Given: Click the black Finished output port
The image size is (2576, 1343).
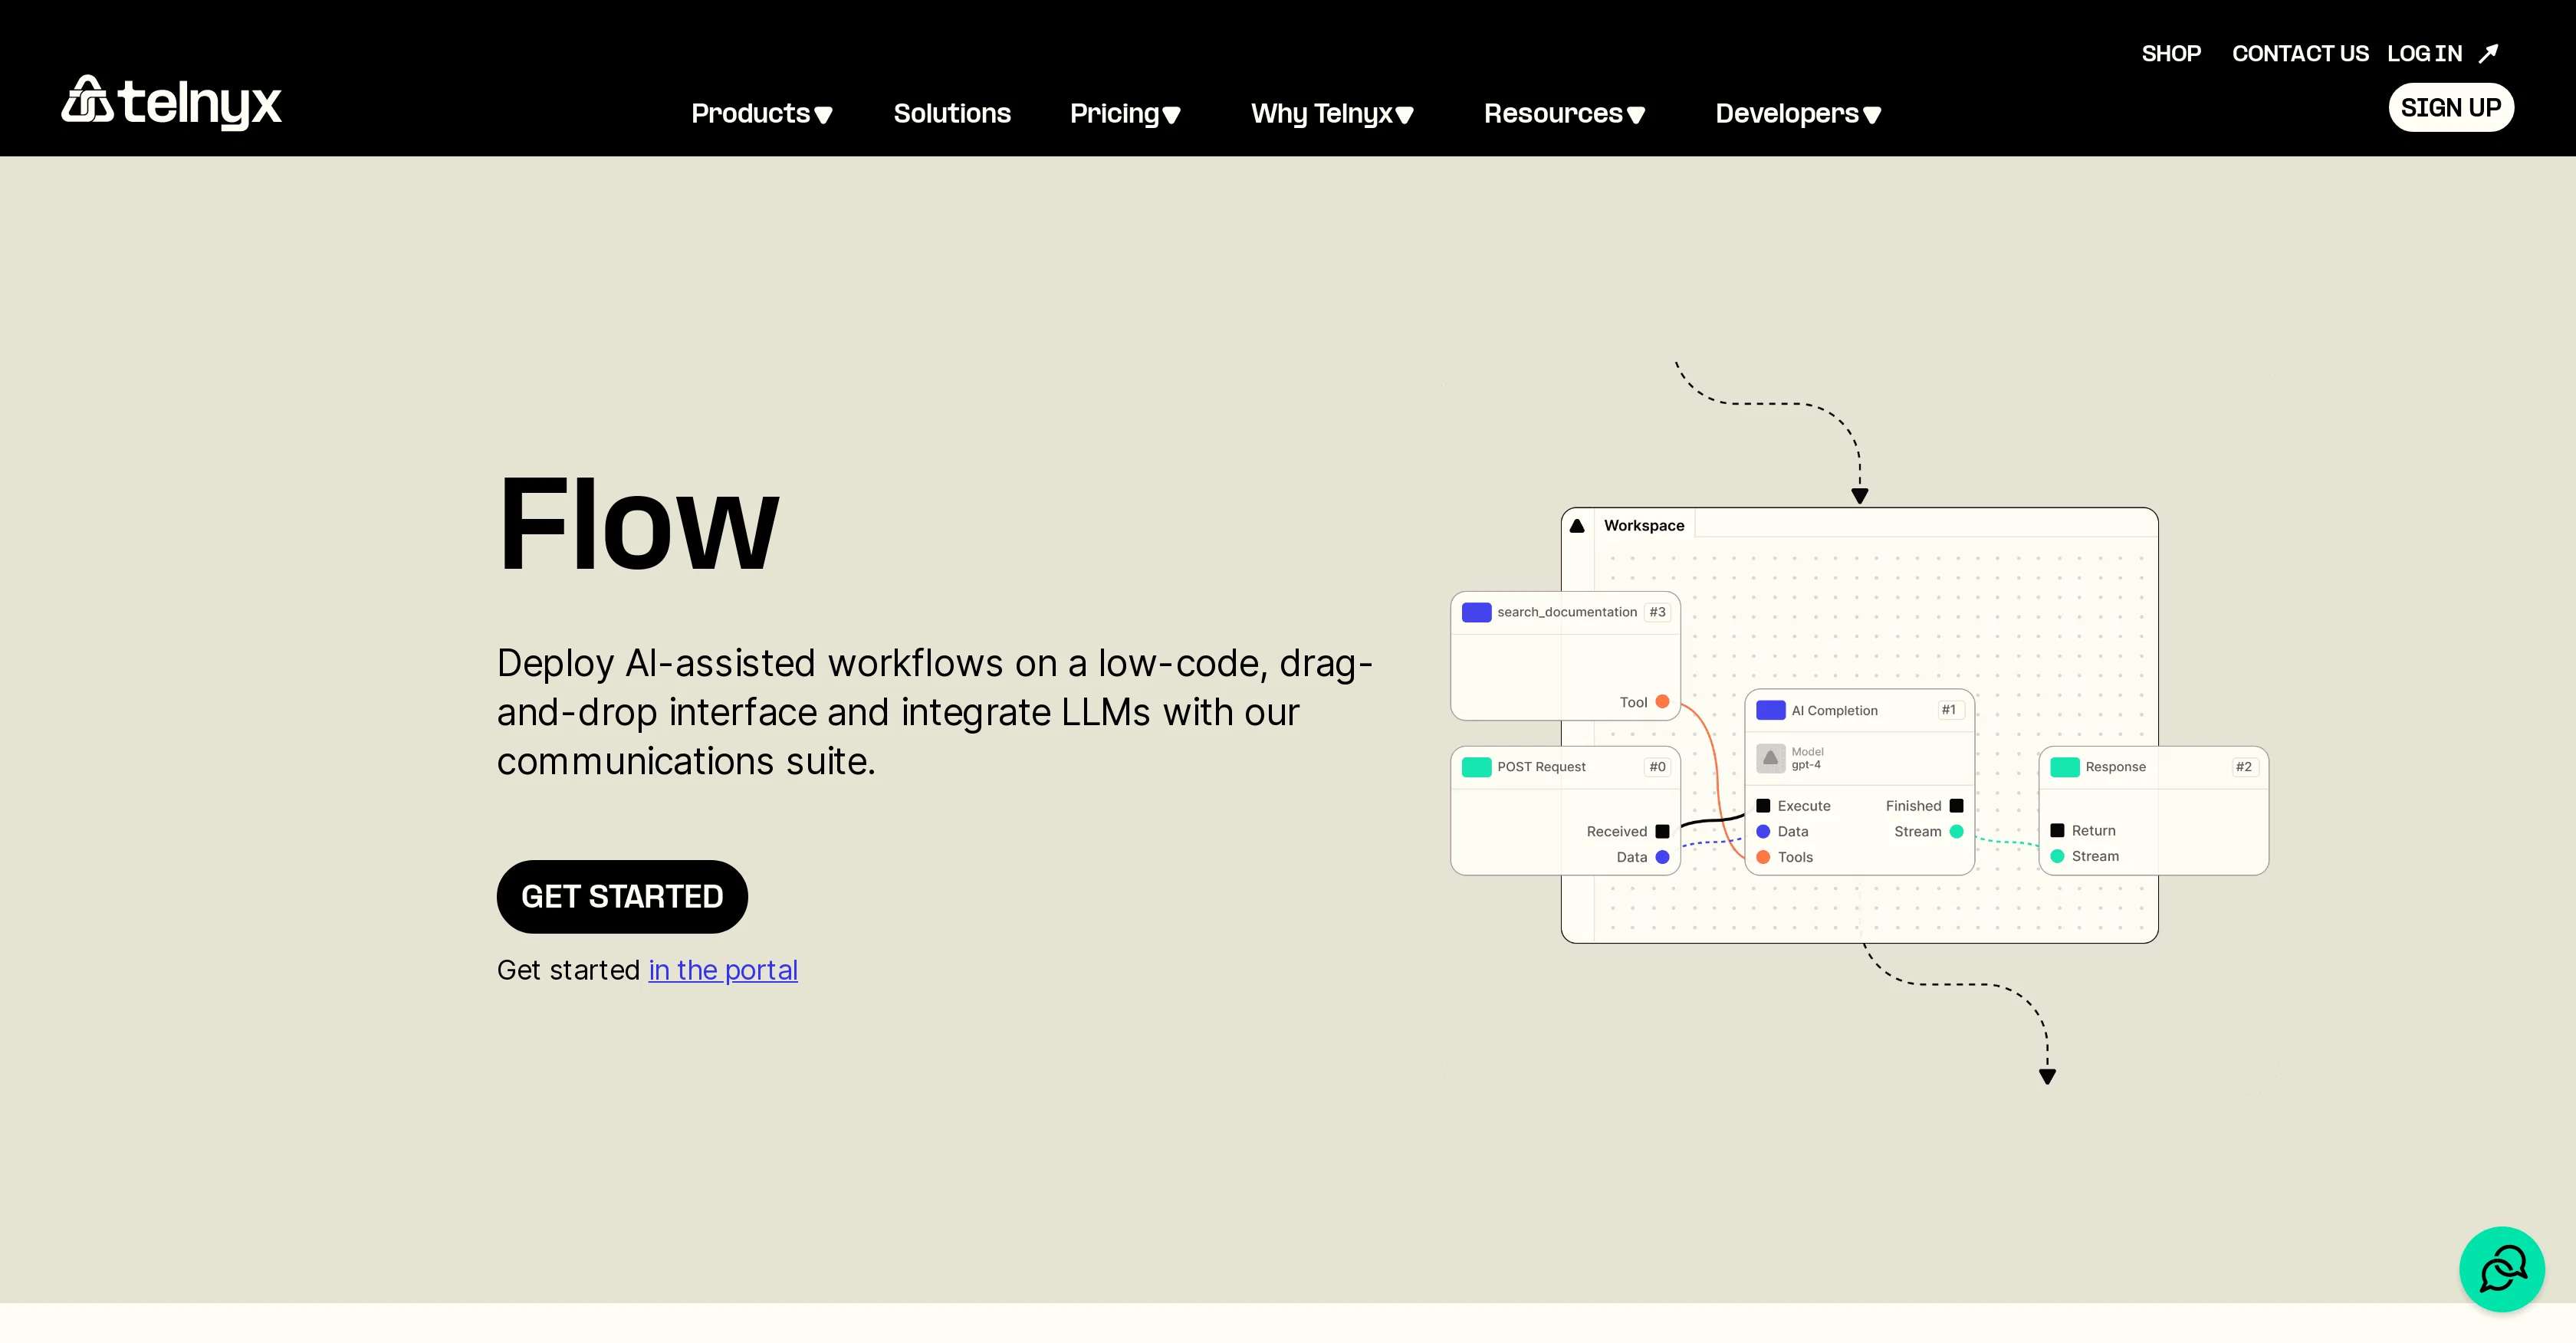Looking at the screenshot, I should 1956,806.
